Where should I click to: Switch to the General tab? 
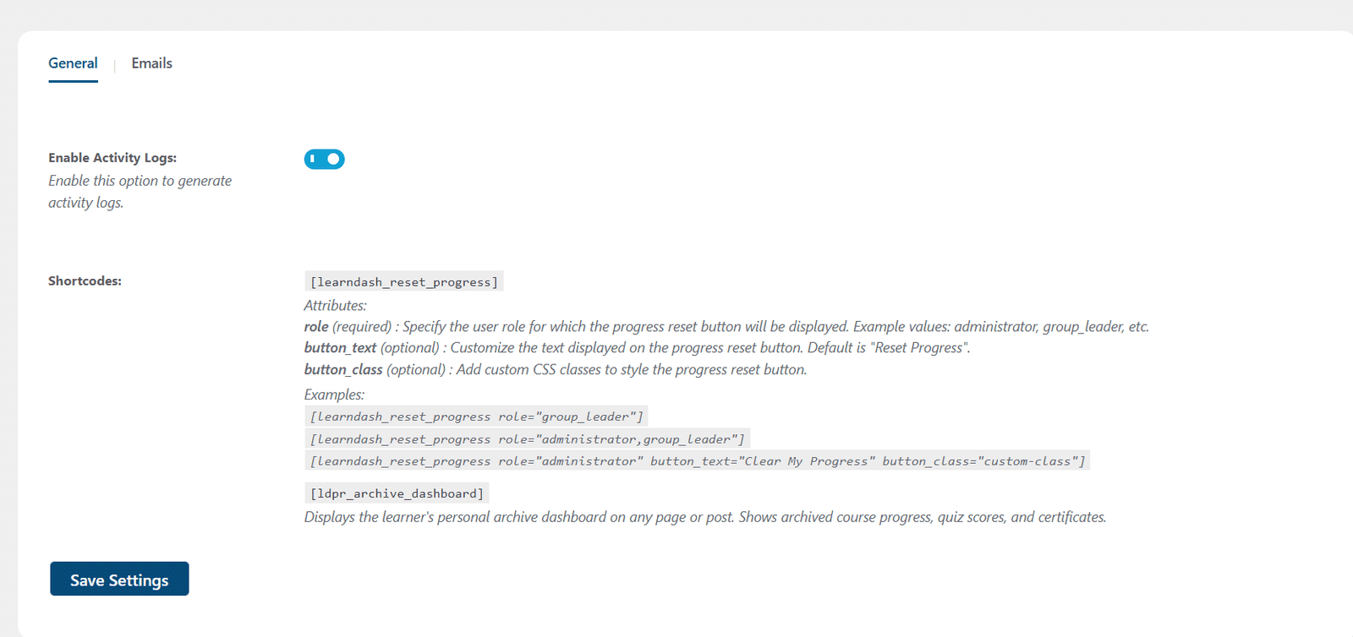click(x=73, y=63)
